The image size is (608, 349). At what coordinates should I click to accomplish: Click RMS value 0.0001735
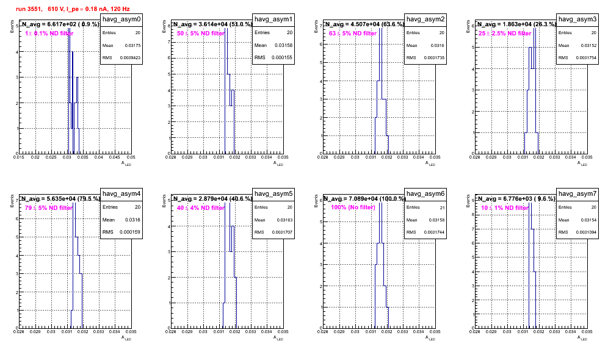point(434,58)
